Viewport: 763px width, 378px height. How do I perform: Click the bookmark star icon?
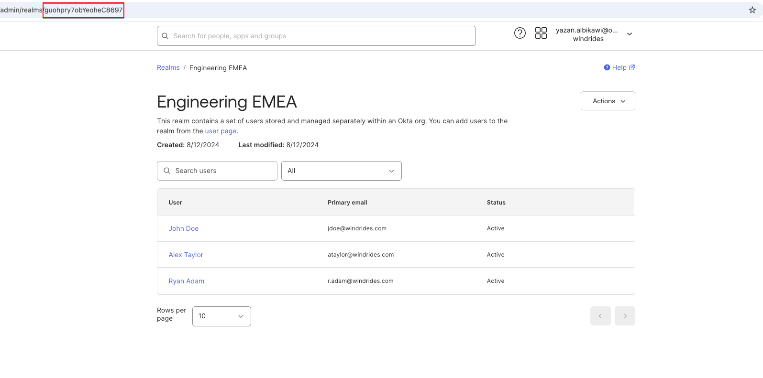752,10
